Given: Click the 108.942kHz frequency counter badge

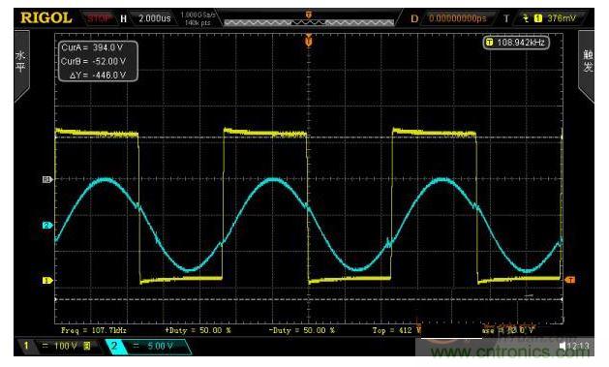Looking at the screenshot, I should (516, 43).
